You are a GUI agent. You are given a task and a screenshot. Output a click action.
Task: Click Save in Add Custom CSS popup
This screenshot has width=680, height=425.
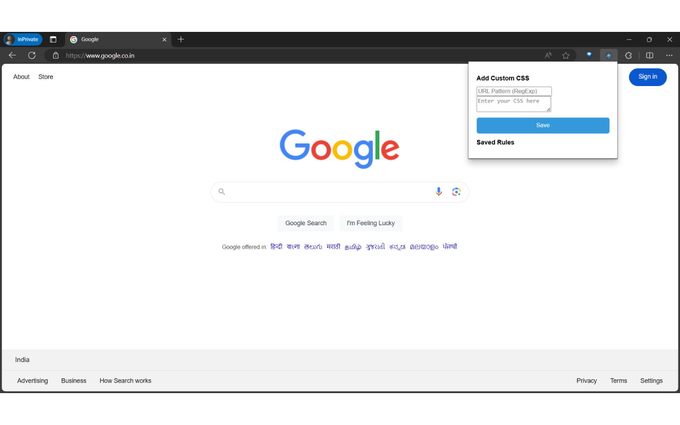pos(543,125)
